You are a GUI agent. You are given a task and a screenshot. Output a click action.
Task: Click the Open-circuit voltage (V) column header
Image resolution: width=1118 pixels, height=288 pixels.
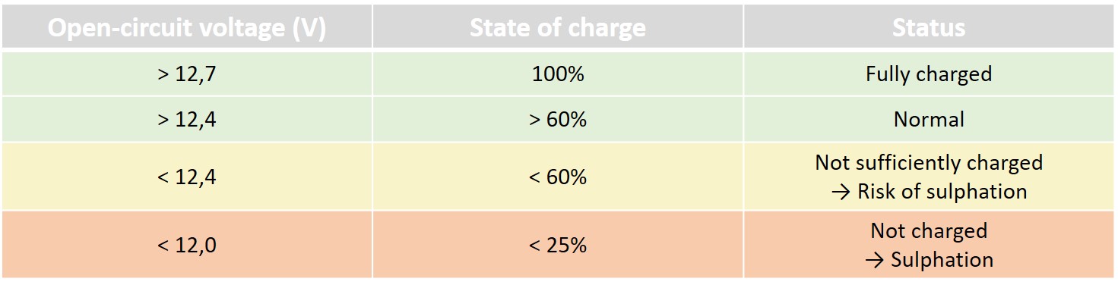click(x=187, y=28)
